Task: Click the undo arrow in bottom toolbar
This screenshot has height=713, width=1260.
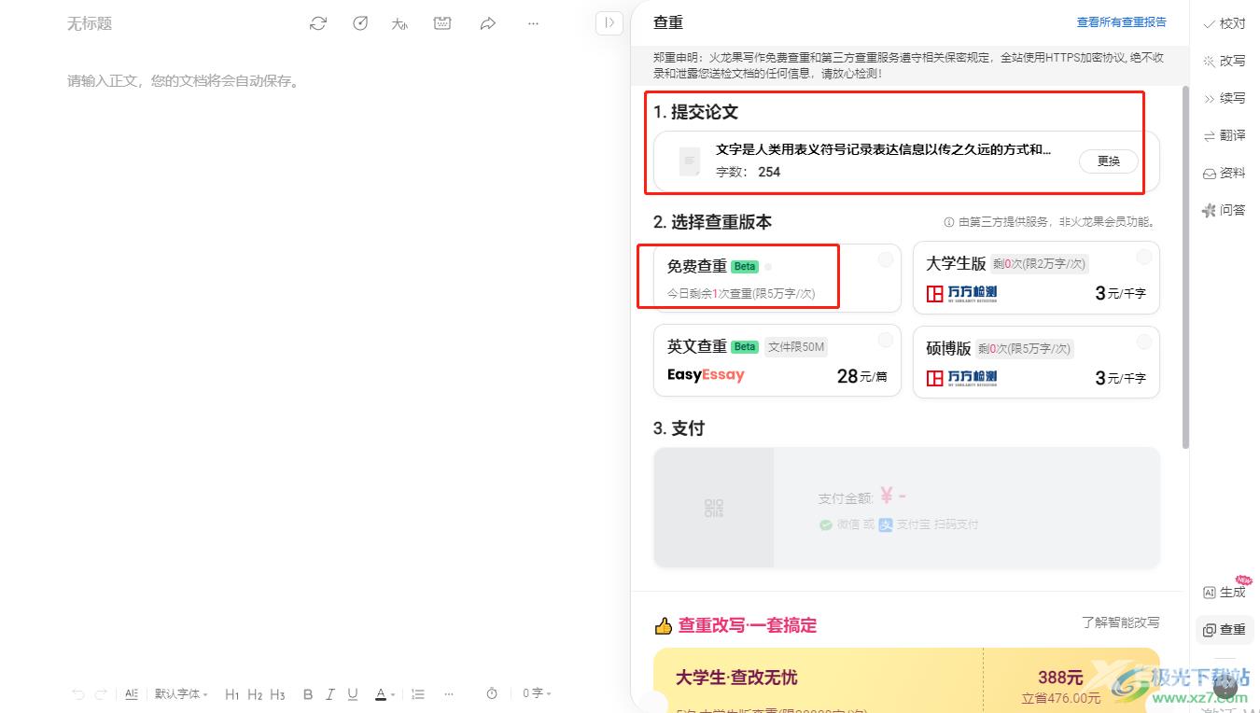Action: (x=78, y=694)
